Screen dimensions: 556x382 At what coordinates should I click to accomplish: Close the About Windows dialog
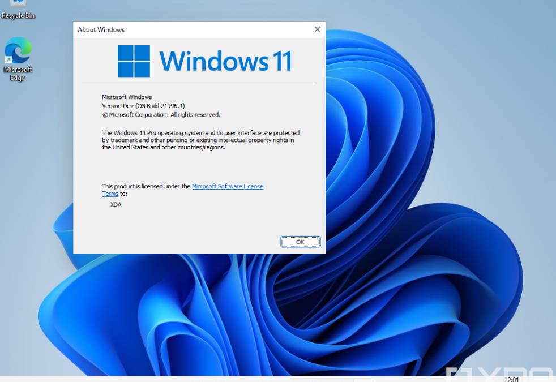318,29
